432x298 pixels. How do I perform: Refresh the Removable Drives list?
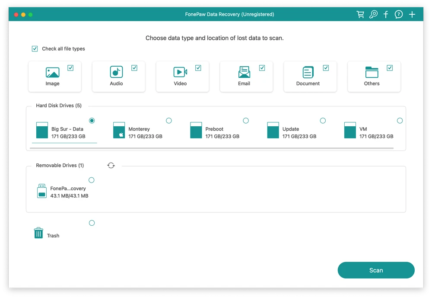(x=111, y=165)
